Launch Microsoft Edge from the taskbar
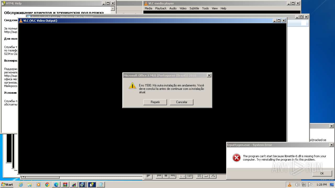The image size is (335, 188). (56, 185)
